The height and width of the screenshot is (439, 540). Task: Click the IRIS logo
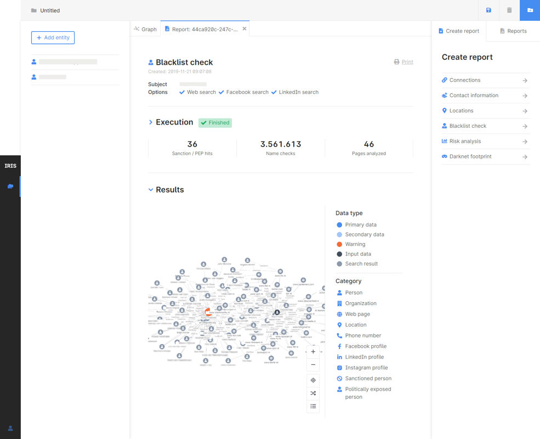click(10, 166)
